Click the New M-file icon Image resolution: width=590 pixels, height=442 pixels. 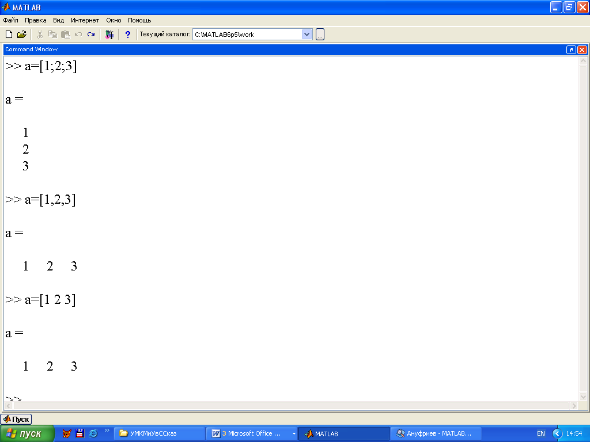[x=9, y=35]
